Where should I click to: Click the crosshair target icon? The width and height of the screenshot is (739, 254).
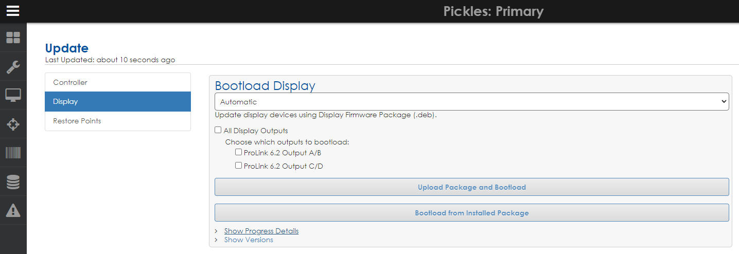pos(13,124)
